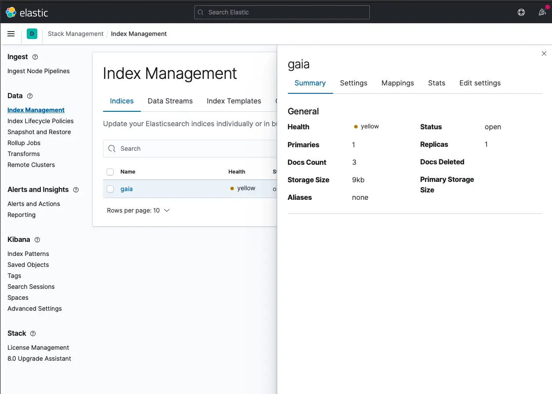
Task: Open Index Management in sidebar
Action: (x=36, y=110)
